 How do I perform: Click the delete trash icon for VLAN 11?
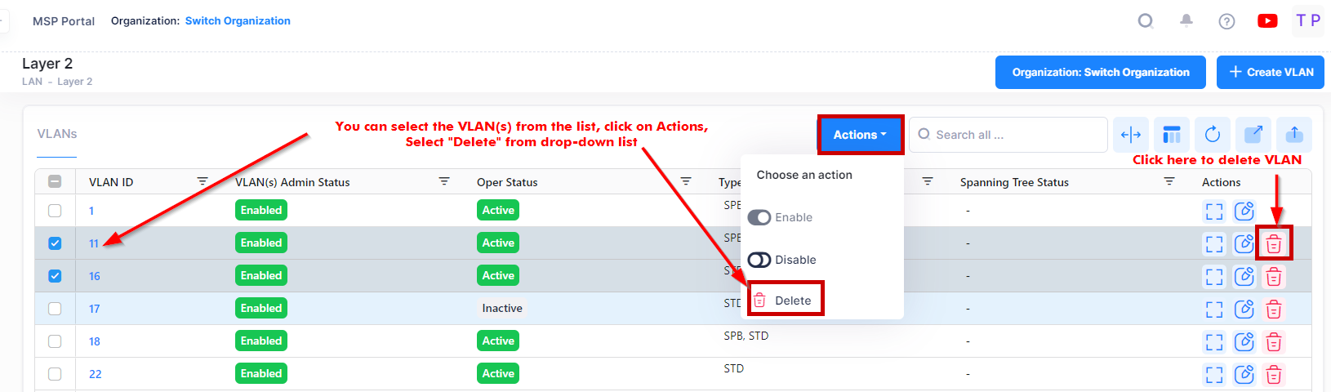click(x=1274, y=243)
